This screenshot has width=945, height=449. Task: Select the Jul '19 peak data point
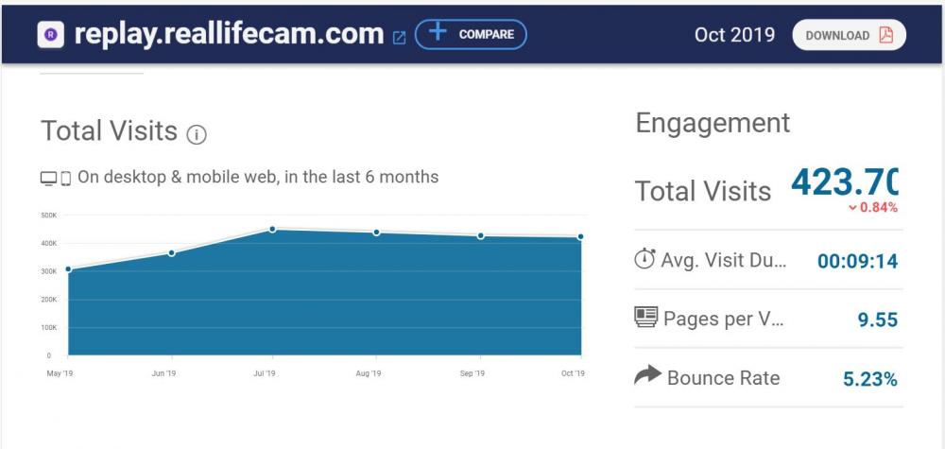tap(272, 229)
